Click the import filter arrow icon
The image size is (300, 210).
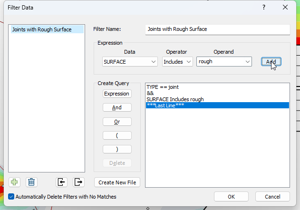point(61,182)
